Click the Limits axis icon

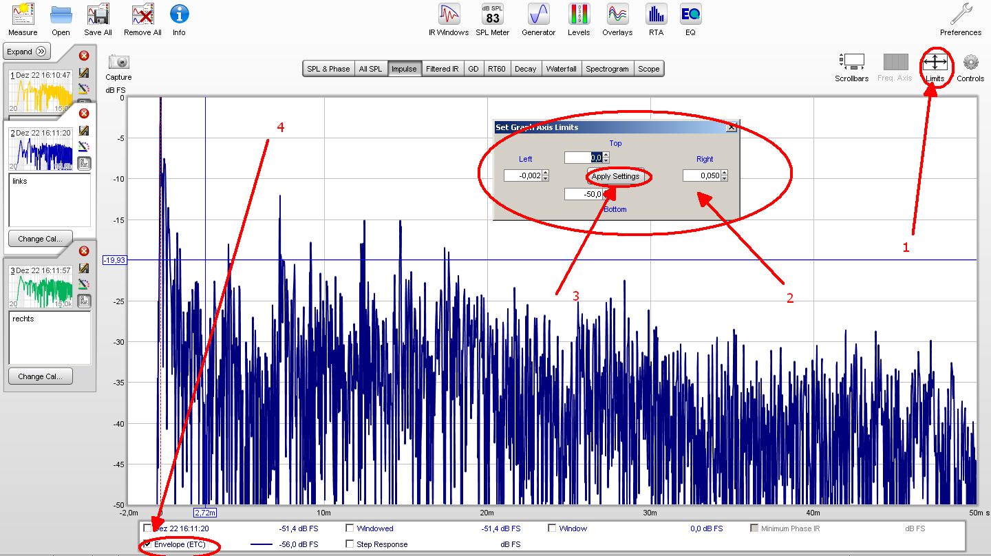[x=935, y=63]
